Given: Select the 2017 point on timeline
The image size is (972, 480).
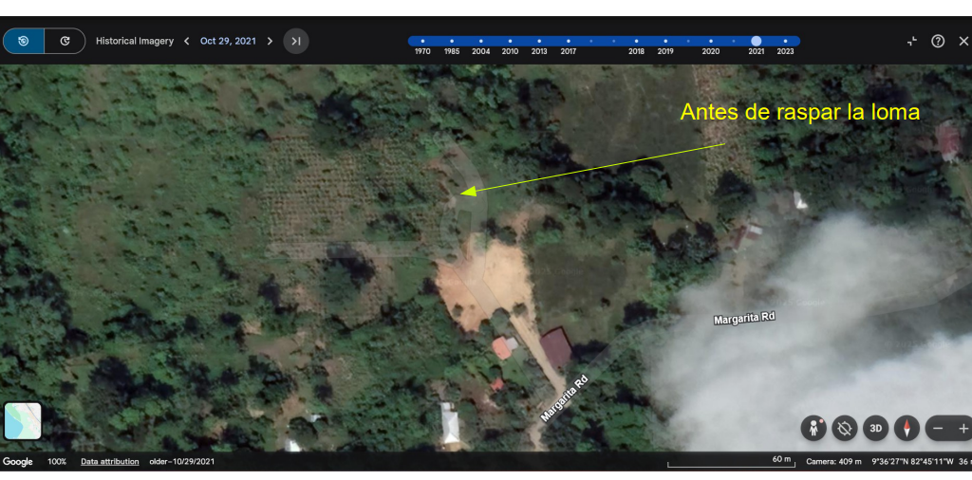Looking at the screenshot, I should [568, 41].
